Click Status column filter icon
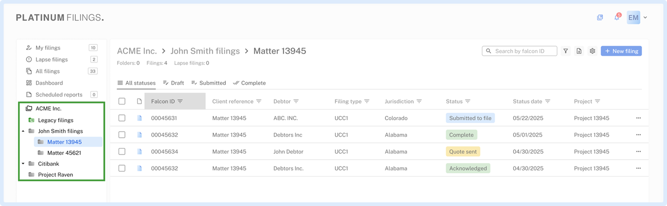The image size is (667, 206). click(x=468, y=101)
